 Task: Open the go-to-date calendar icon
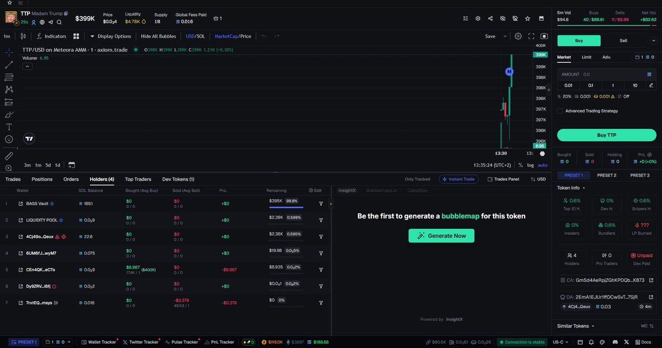[72, 165]
